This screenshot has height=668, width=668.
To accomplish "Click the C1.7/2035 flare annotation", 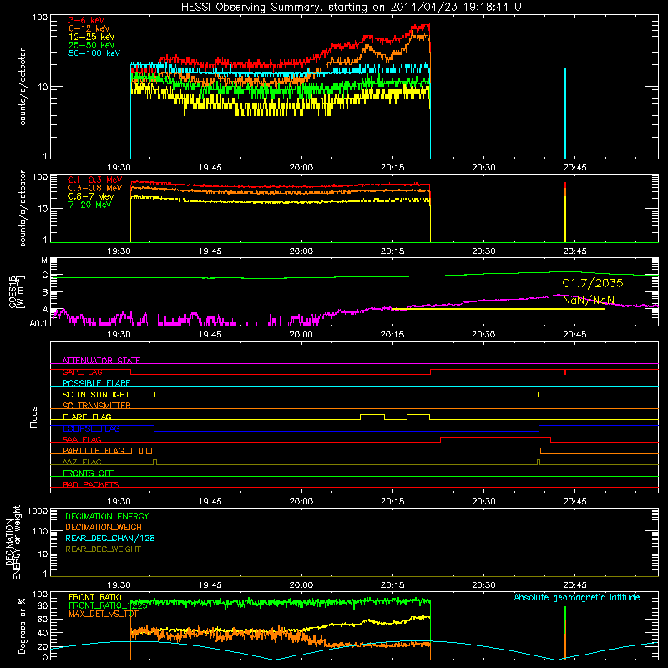I will tap(592, 283).
